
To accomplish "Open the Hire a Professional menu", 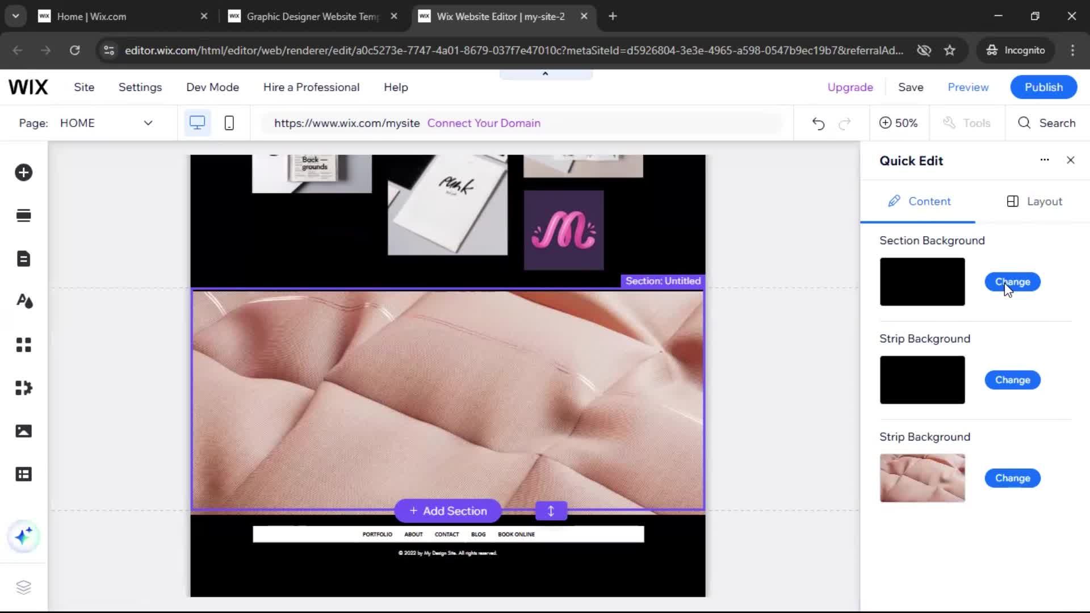I will pyautogui.click(x=311, y=87).
